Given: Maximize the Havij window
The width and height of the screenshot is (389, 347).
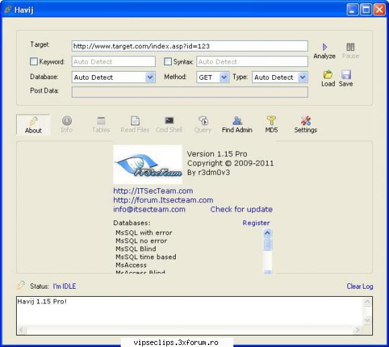Looking at the screenshot, I should pos(366,9).
